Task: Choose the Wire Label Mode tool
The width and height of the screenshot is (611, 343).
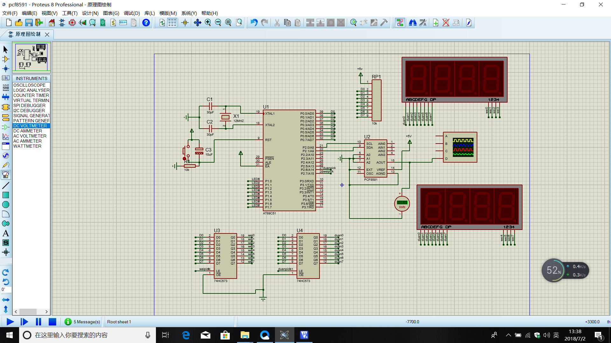Action: 5,78
